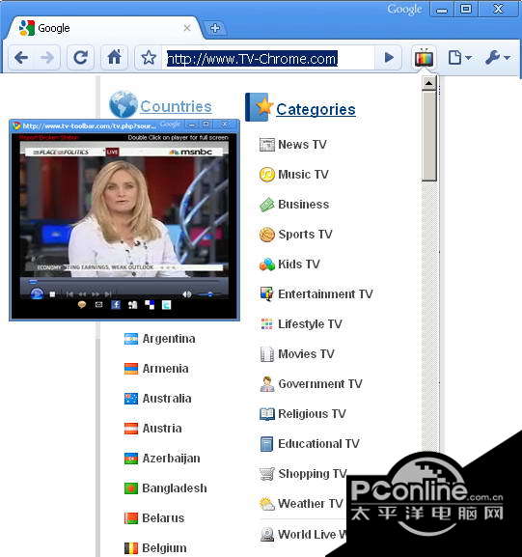The height and width of the screenshot is (557, 522).
Task: Choose the Shopping TV category
Action: click(x=313, y=474)
